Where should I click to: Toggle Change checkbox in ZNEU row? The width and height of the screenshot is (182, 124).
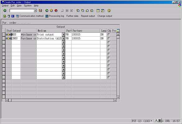[x=109, y=38]
